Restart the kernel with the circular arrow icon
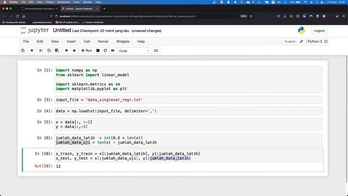 click(x=105, y=51)
